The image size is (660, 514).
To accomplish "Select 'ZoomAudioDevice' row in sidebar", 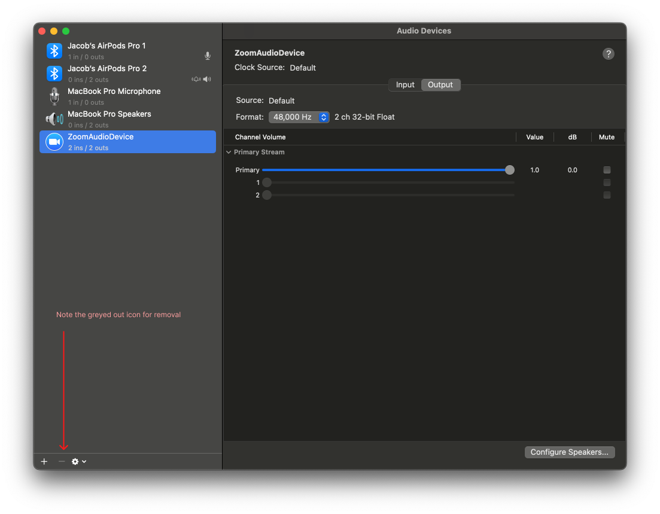I will click(127, 142).
